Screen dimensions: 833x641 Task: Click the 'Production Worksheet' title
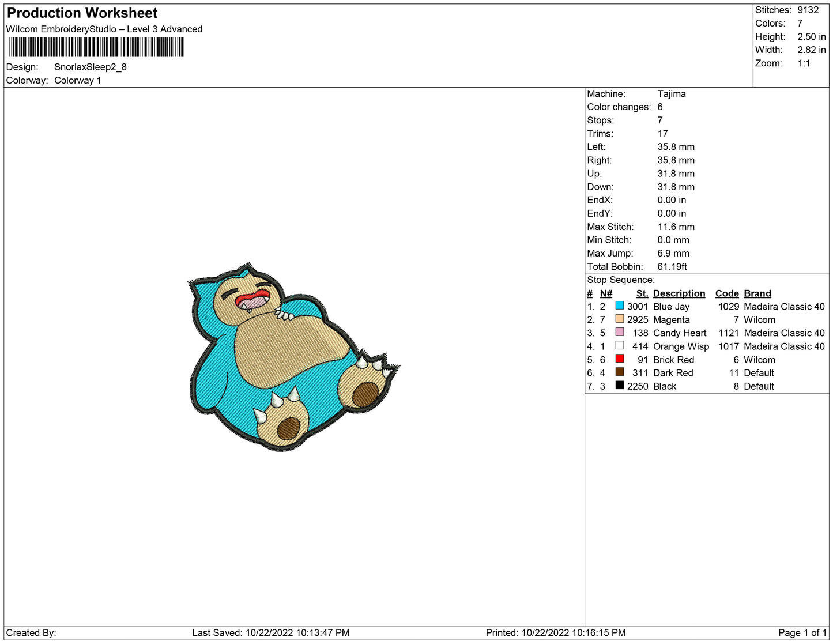coord(82,13)
